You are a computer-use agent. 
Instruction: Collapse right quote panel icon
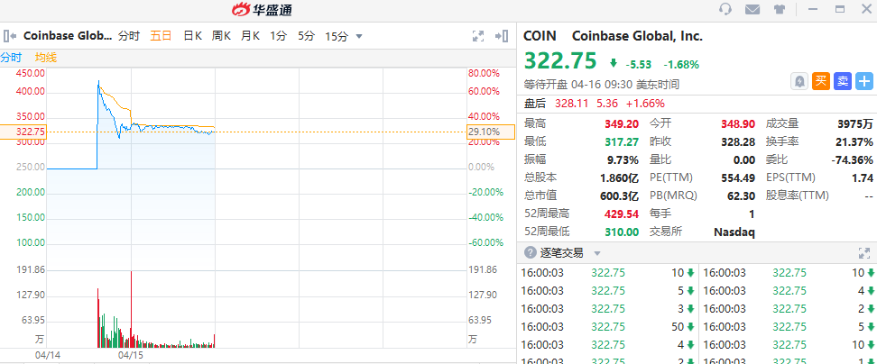(x=501, y=36)
